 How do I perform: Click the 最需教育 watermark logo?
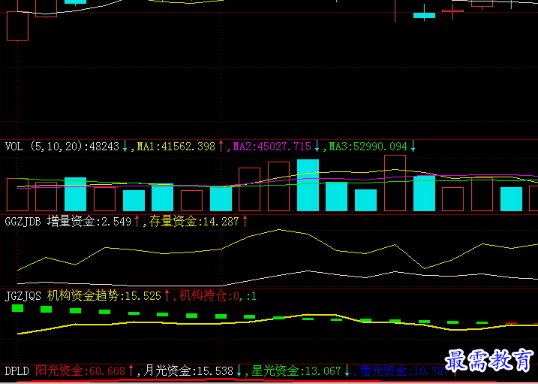(x=490, y=361)
